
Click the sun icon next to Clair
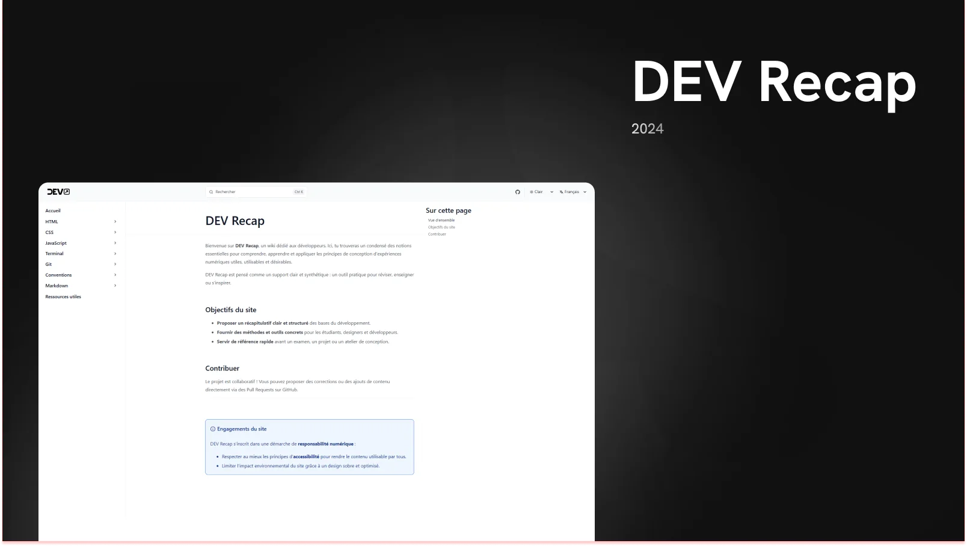click(532, 192)
